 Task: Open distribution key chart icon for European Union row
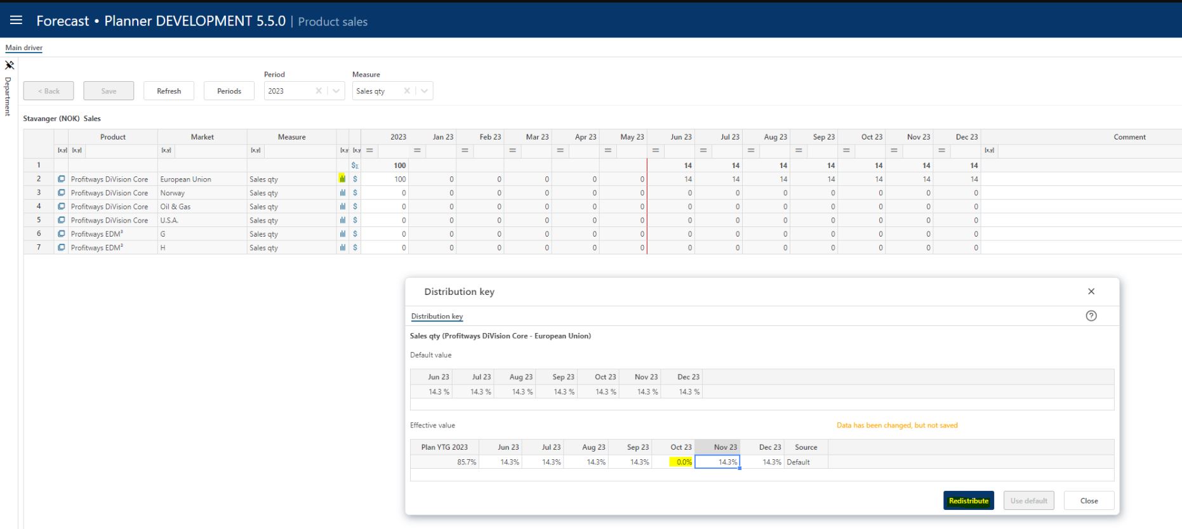tap(342, 179)
